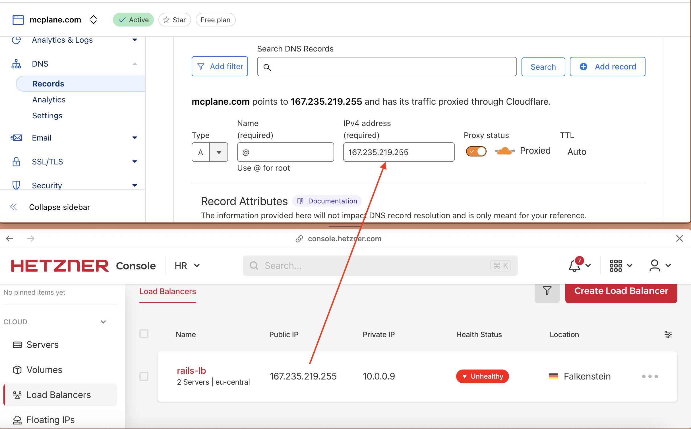Open the Hetzner apps grid menu

tap(621, 266)
